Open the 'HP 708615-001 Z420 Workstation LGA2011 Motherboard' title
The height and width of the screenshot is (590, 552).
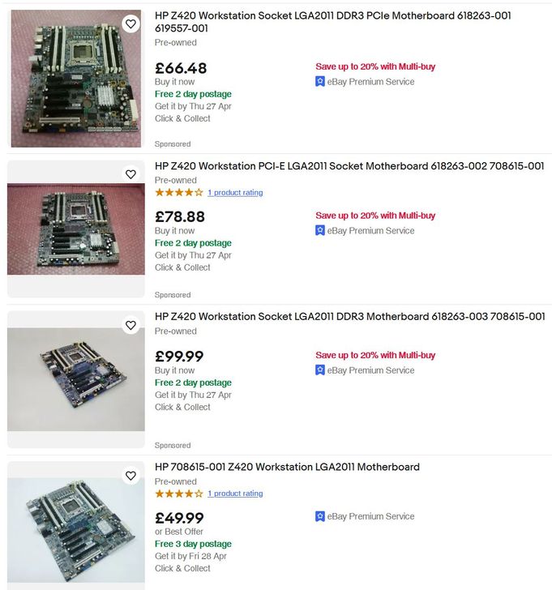pyautogui.click(x=287, y=467)
